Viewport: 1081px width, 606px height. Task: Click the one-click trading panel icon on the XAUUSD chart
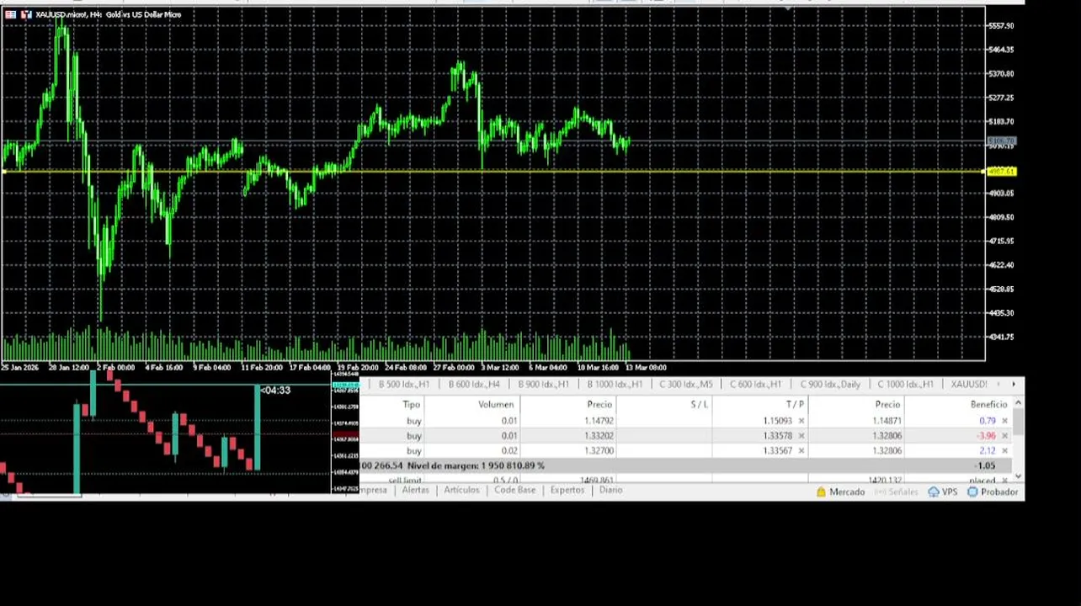point(10,14)
